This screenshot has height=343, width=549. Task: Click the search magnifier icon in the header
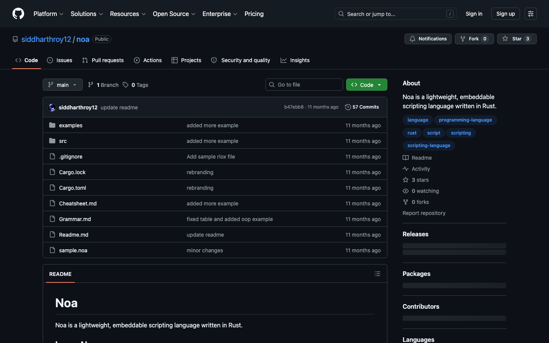coord(341,14)
